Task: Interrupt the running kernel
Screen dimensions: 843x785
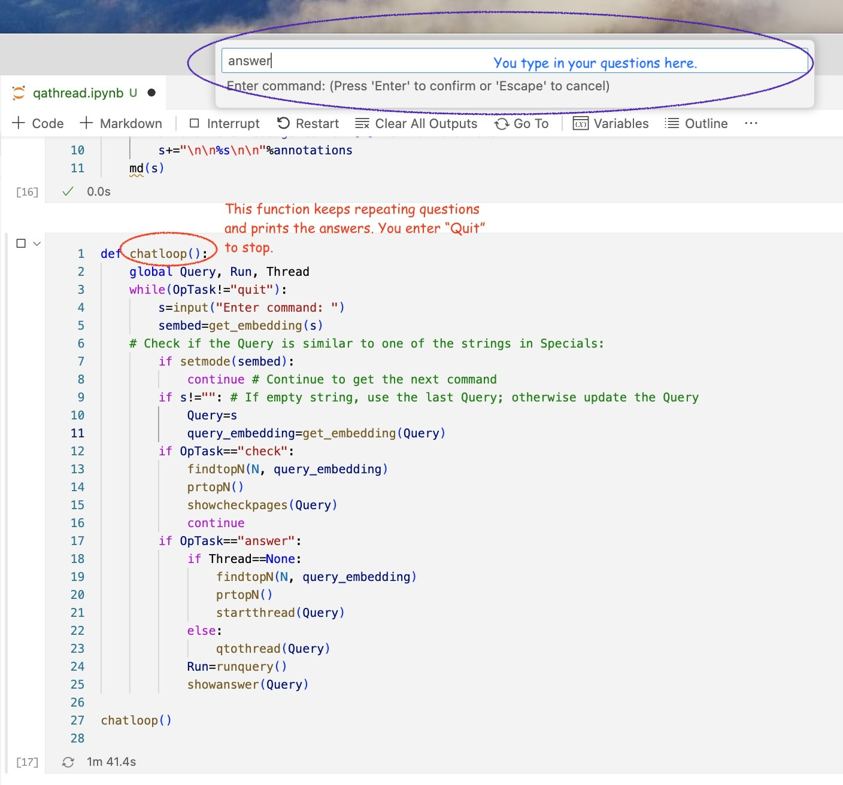Action: tap(224, 123)
